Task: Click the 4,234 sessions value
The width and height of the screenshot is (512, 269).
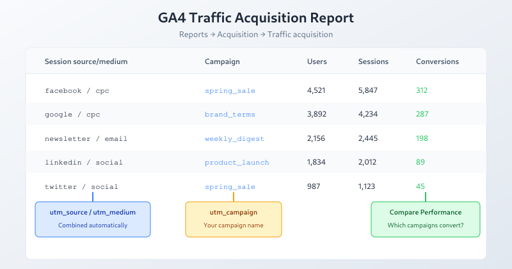Action: tap(367, 114)
